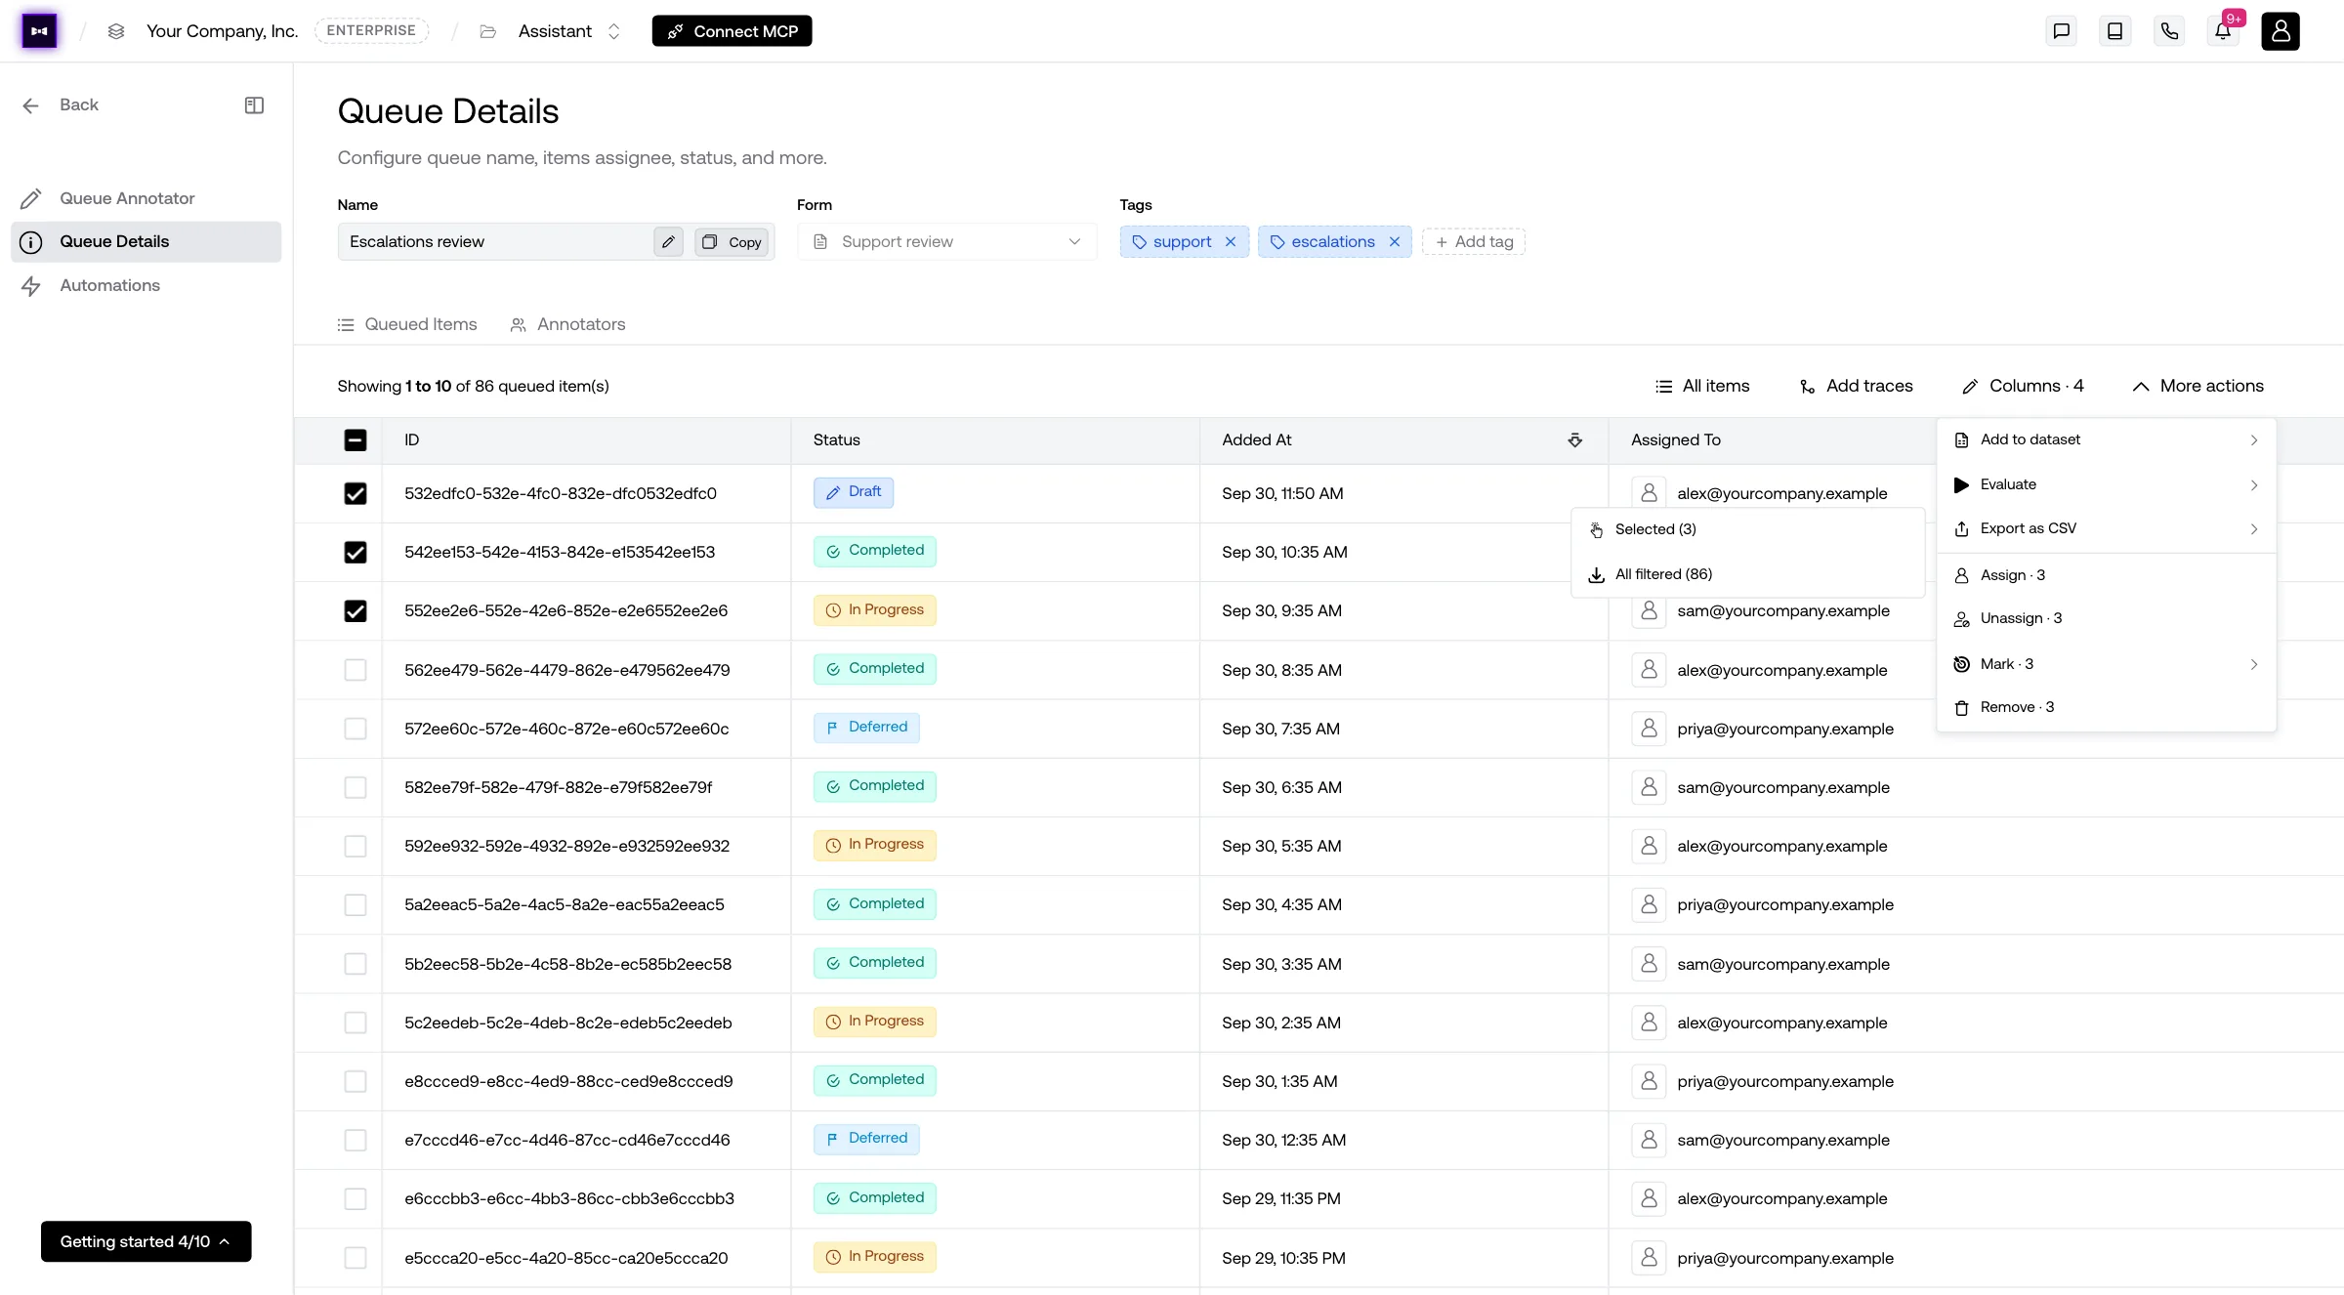Uncheck row 532edfc0 checkbox

[356, 493]
